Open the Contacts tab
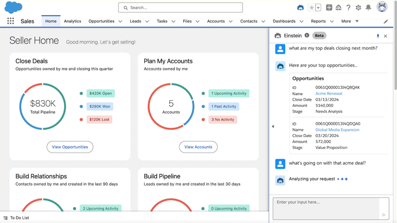397x223 pixels. coord(249,21)
